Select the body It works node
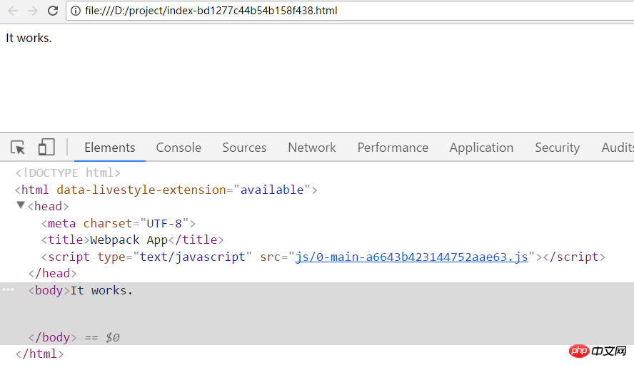Viewport: 634px width, 365px height. point(81,290)
